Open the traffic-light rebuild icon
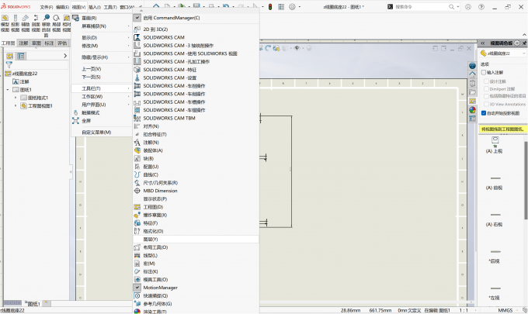 [x=270, y=7]
